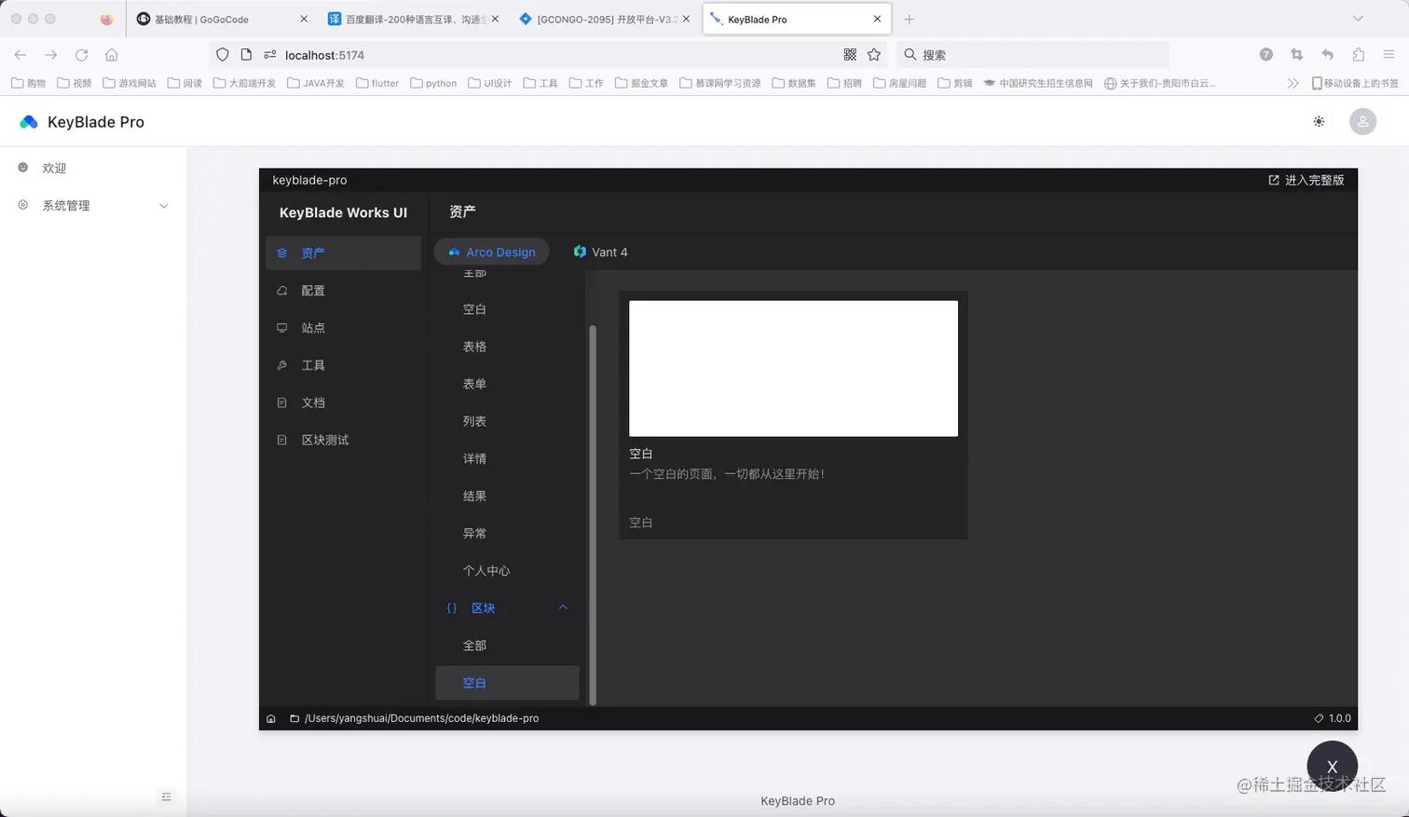Reload the page with the refresh icon
This screenshot has width=1409, height=817.
point(81,55)
